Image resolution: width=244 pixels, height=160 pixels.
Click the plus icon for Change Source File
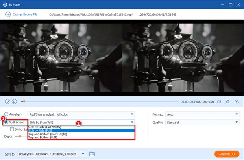8,15
